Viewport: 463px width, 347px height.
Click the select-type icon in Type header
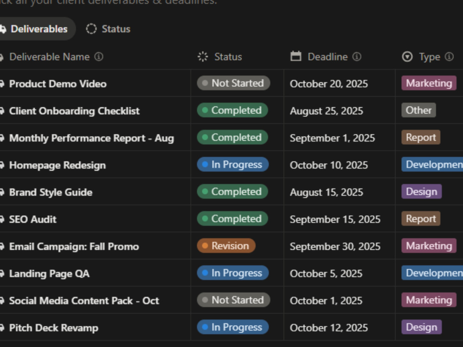click(407, 56)
